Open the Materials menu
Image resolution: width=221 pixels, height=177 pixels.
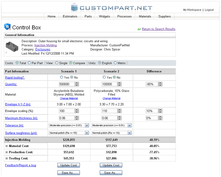coord(145,17)
